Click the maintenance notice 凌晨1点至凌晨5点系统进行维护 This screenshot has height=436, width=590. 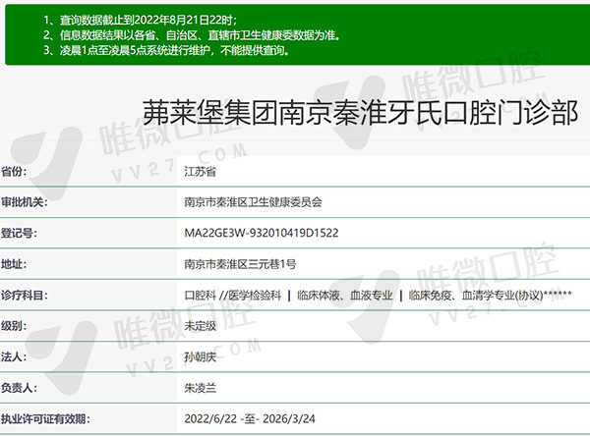167,50
